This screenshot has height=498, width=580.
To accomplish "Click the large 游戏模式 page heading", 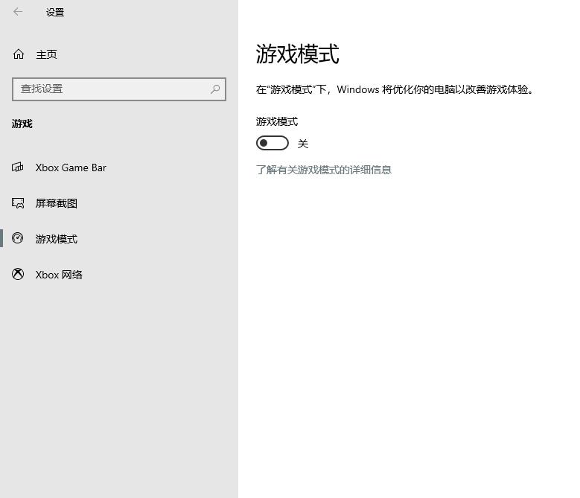I will click(297, 54).
